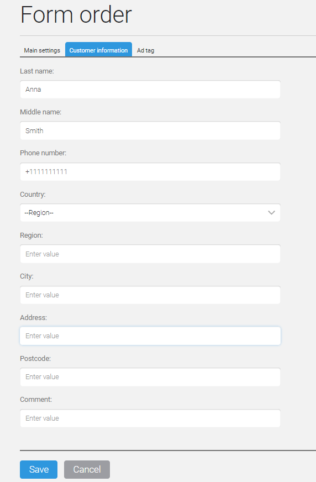Select the Customer information tab
Image resolution: width=316 pixels, height=482 pixels.
point(98,50)
